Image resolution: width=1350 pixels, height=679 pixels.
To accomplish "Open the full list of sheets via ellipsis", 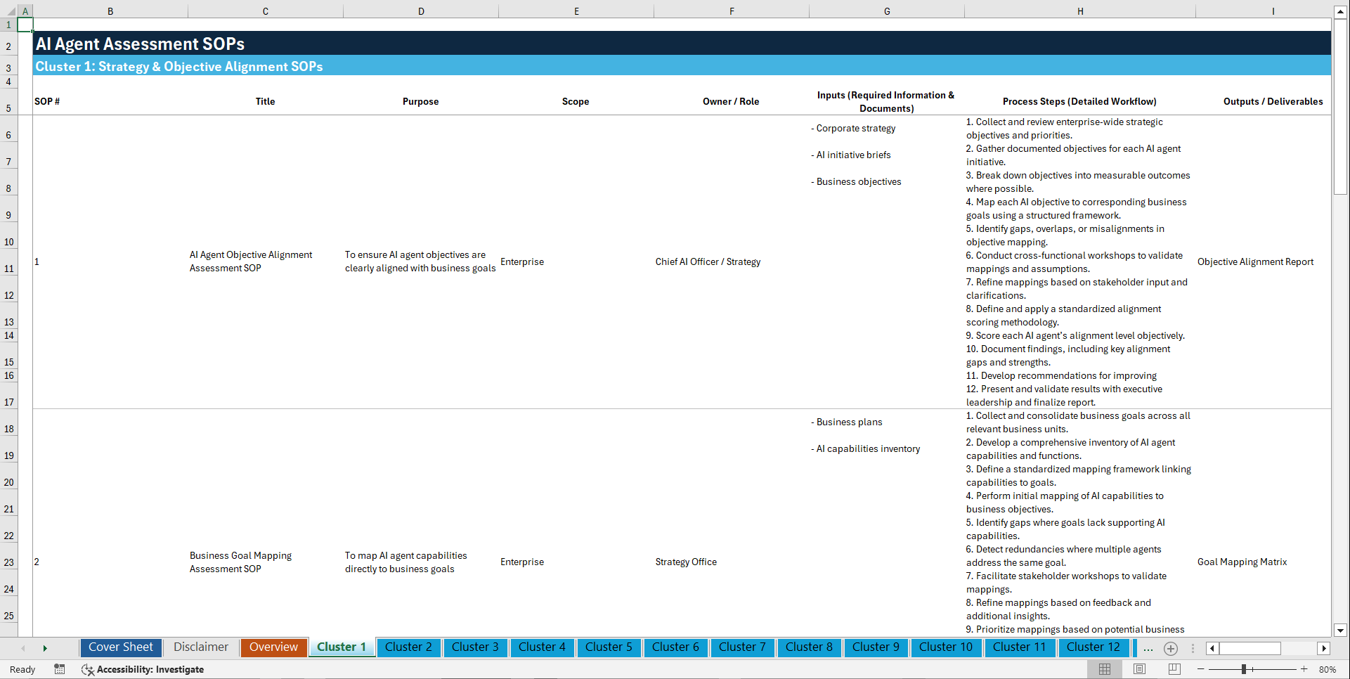I will [x=1148, y=648].
